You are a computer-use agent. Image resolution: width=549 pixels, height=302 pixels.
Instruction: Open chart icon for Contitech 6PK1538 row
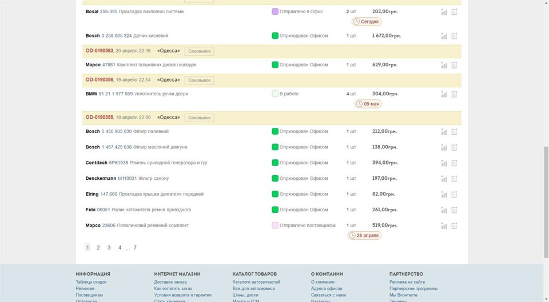444,163
